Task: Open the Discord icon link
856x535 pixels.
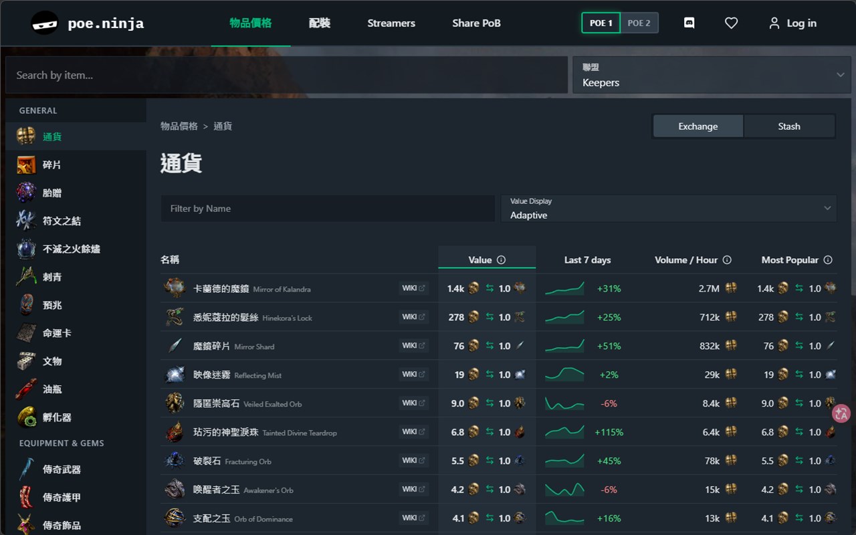Action: coord(689,23)
